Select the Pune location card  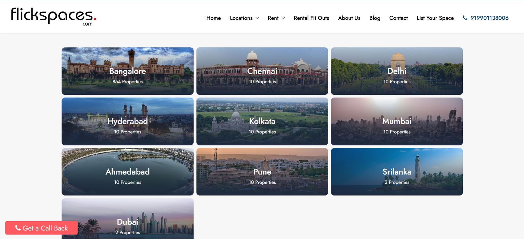[262, 172]
